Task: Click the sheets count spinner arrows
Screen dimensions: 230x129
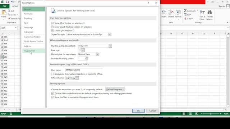Action: 86,58
